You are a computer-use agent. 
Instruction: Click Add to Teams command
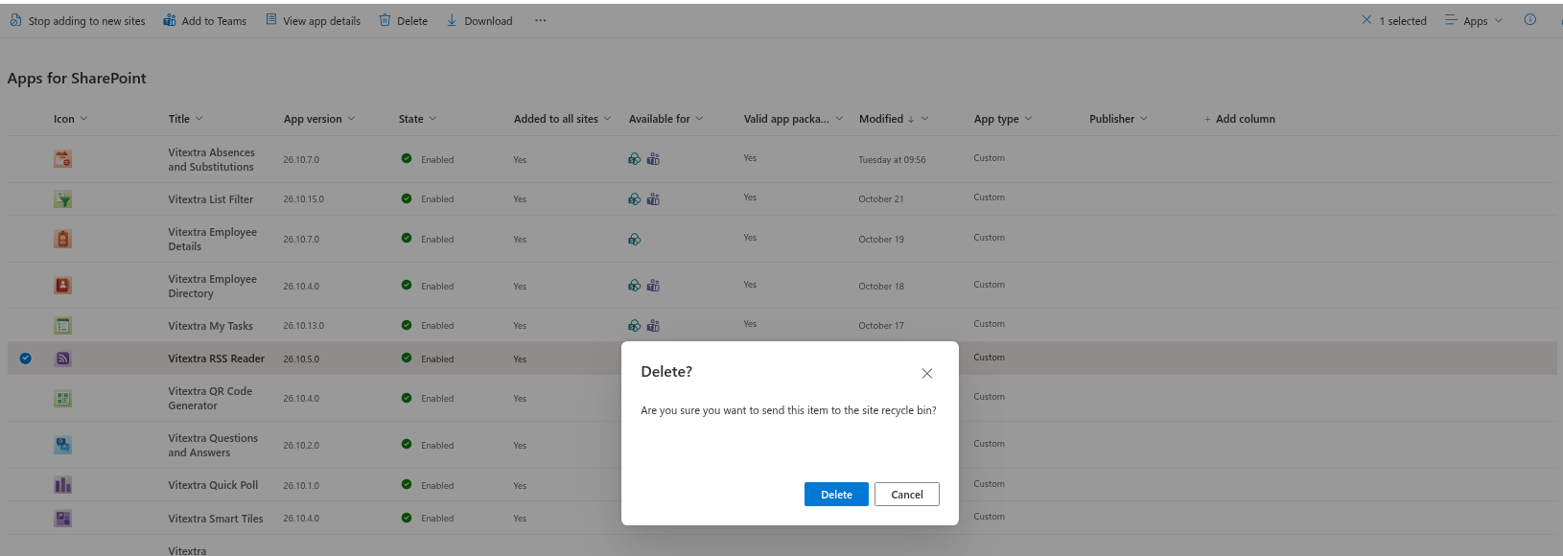204,20
